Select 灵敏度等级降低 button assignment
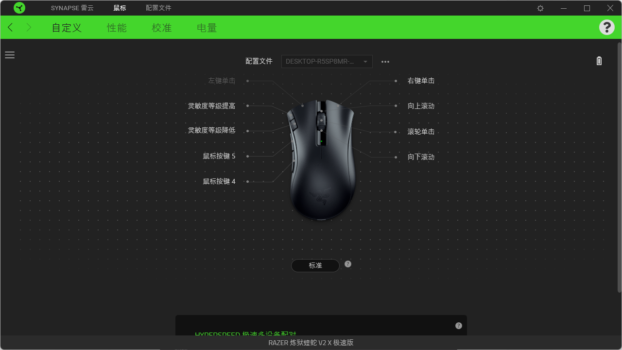622x350 pixels. [212, 130]
